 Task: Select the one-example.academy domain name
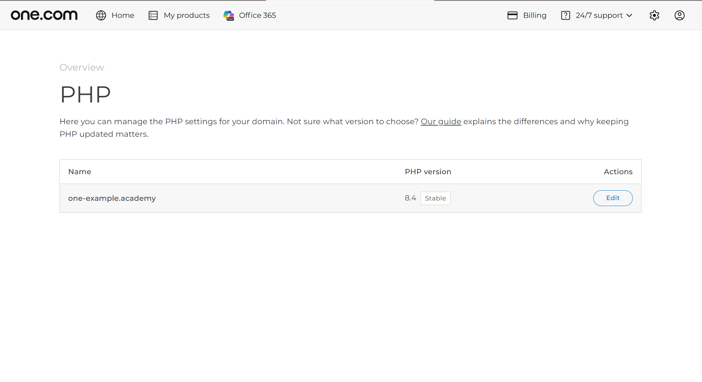pyautogui.click(x=112, y=198)
